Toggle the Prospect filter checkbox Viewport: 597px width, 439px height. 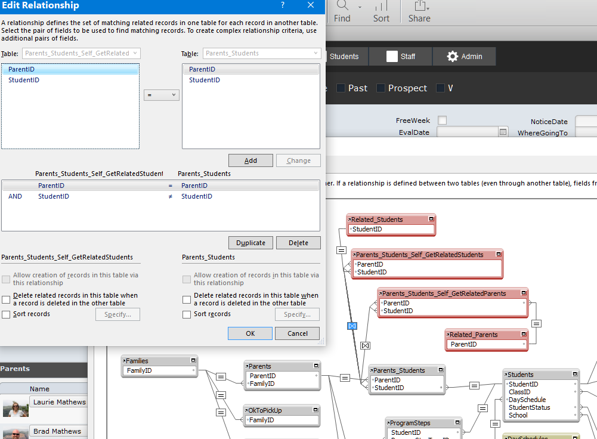pos(381,88)
